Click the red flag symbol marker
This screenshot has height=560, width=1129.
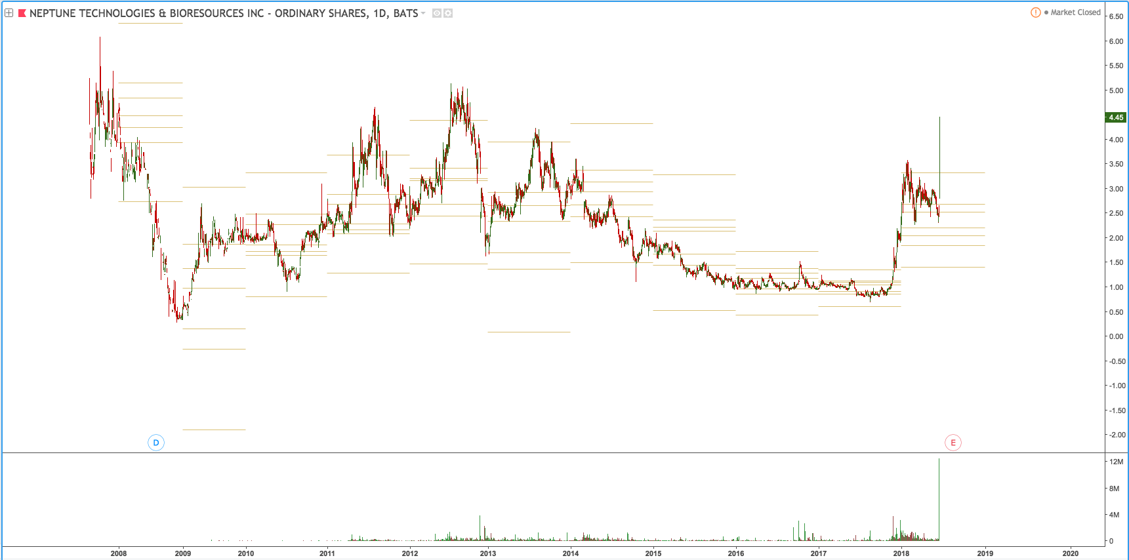tap(22, 13)
